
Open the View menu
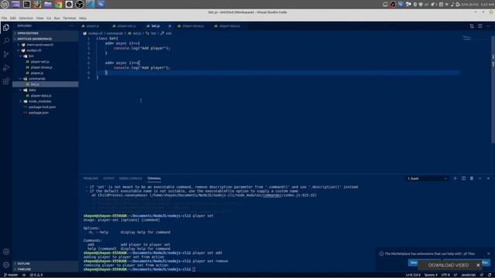(x=39, y=19)
